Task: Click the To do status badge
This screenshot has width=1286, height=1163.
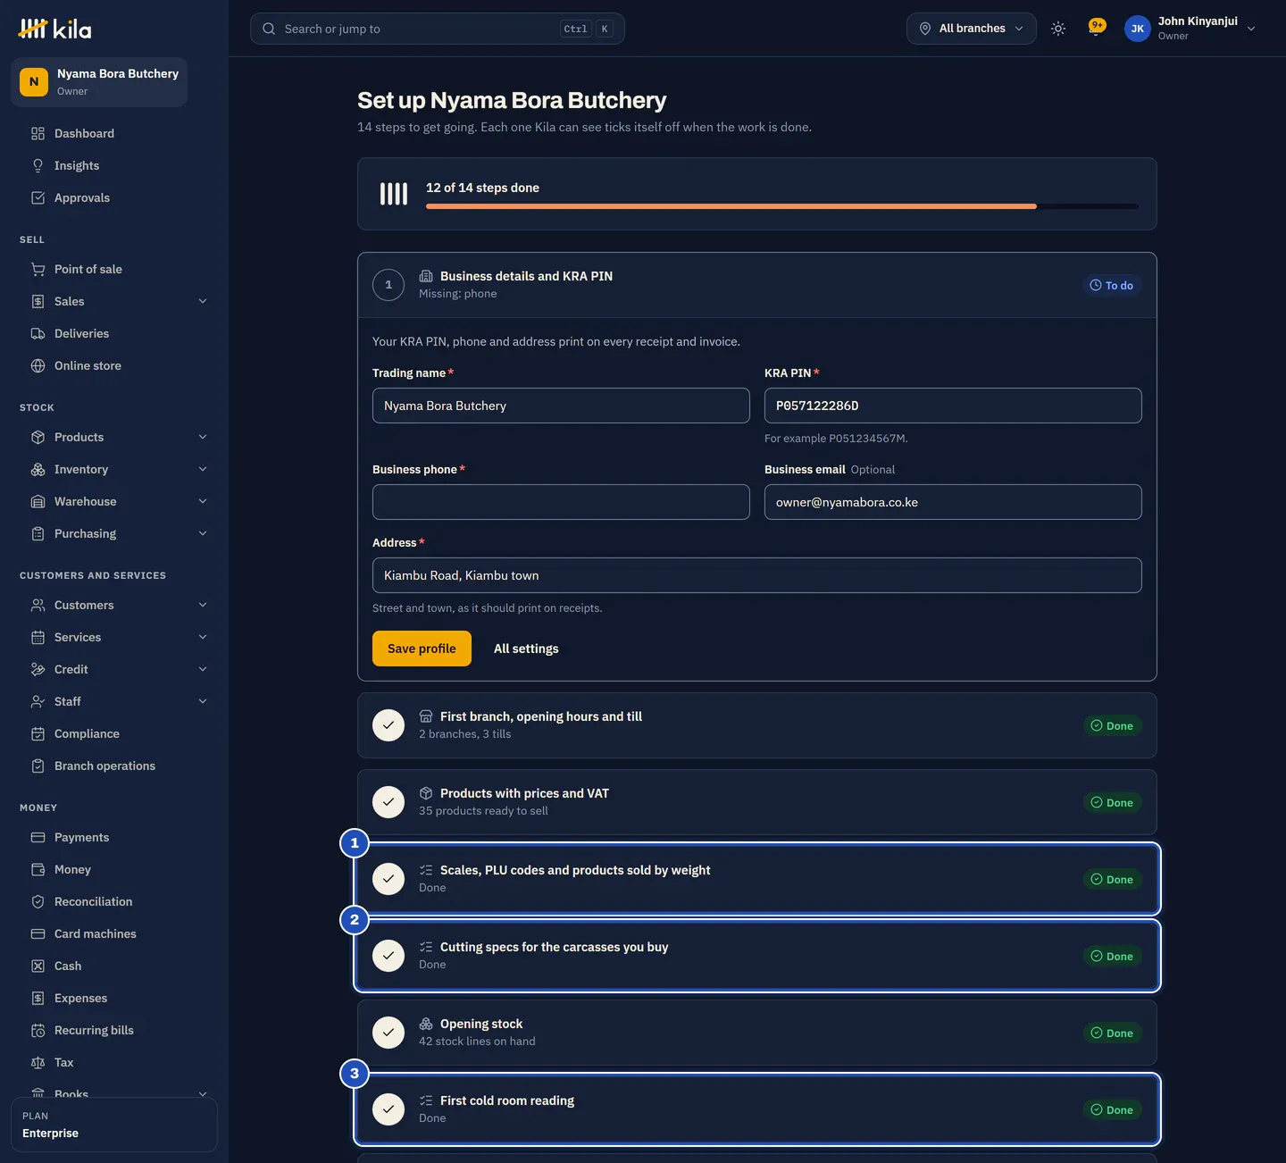Action: [1112, 286]
